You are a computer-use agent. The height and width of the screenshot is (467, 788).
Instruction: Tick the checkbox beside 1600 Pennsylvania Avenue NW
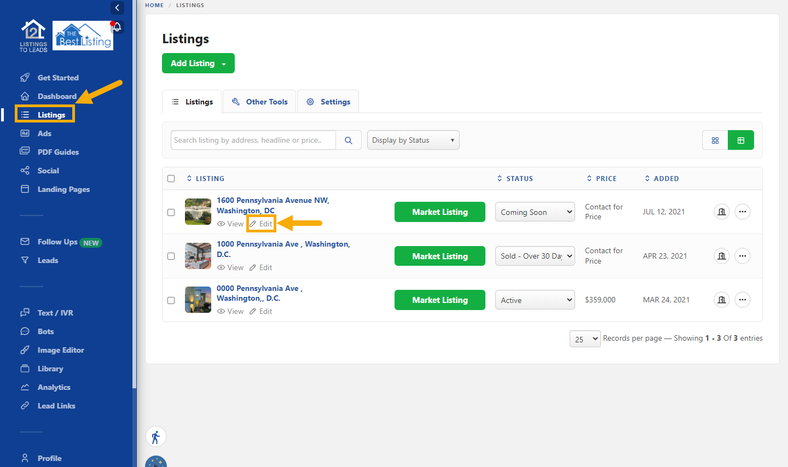[x=171, y=212]
